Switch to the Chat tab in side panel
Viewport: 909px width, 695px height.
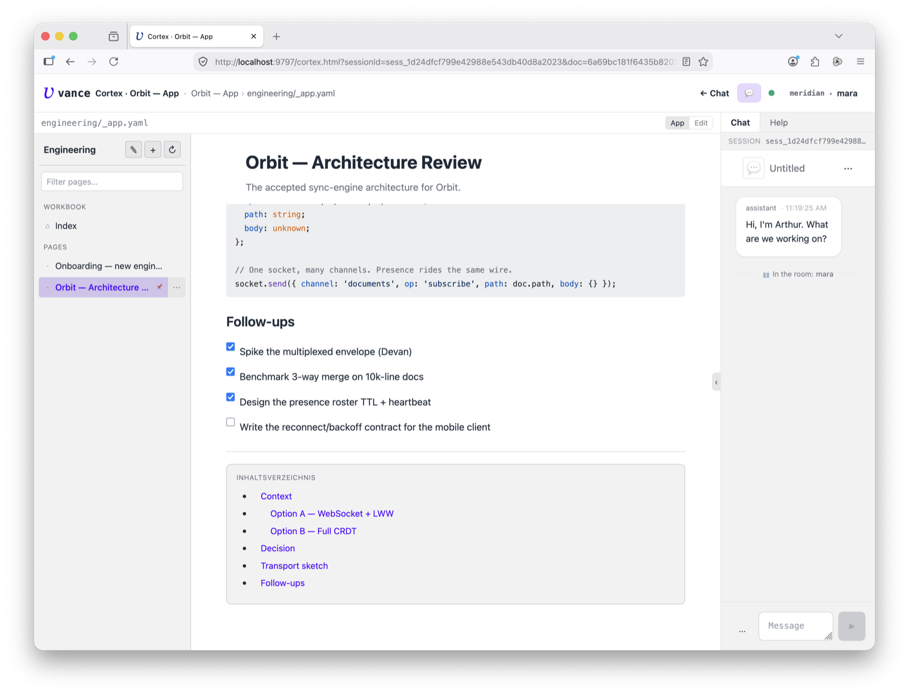[740, 123]
